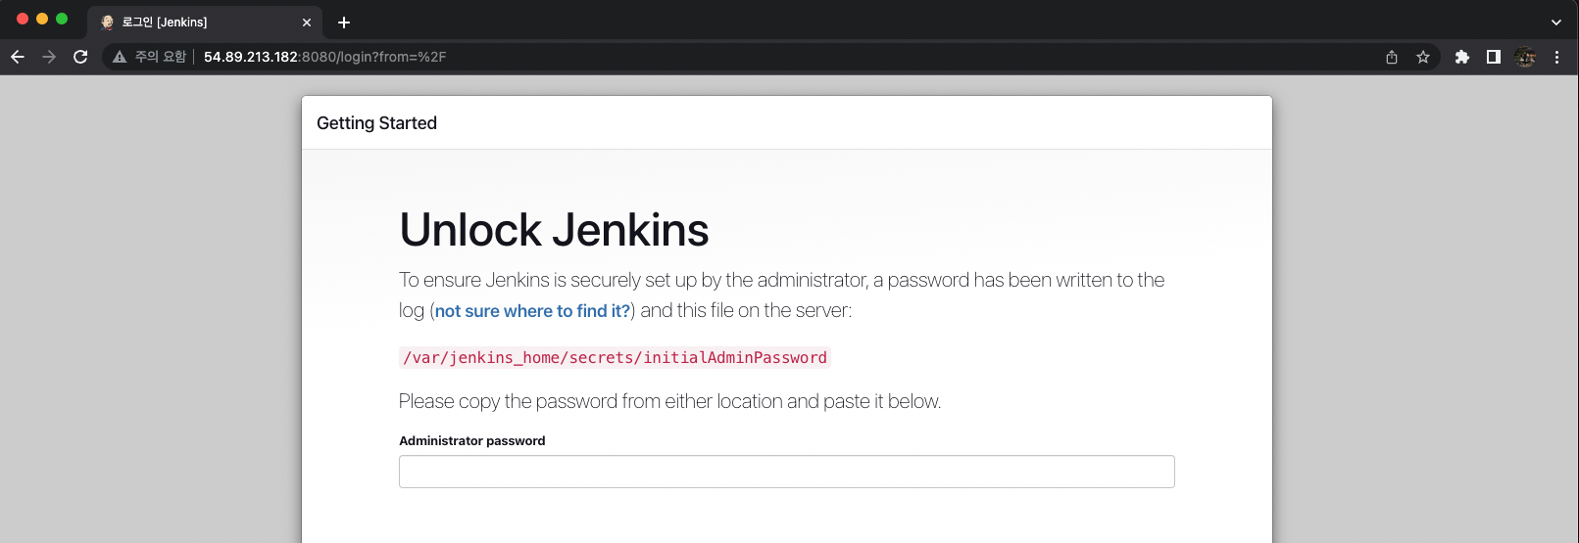Click the Getting Started title

376,123
